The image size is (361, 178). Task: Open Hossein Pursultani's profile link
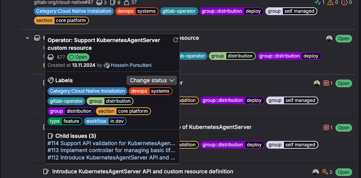point(131,65)
